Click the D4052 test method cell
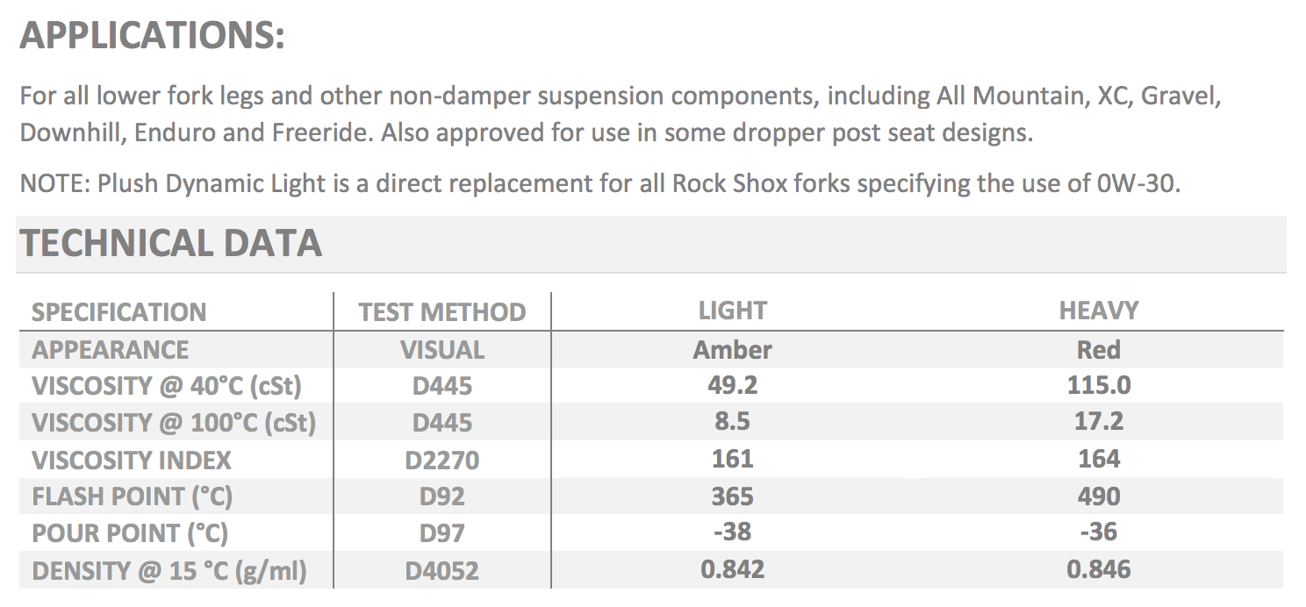Image resolution: width=1306 pixels, height=607 pixels. coord(442,571)
